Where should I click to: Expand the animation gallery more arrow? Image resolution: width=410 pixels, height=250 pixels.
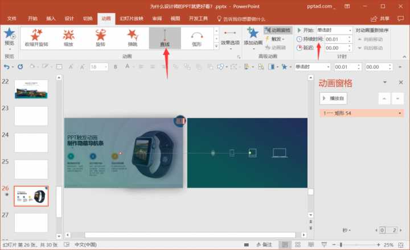[x=216, y=47]
